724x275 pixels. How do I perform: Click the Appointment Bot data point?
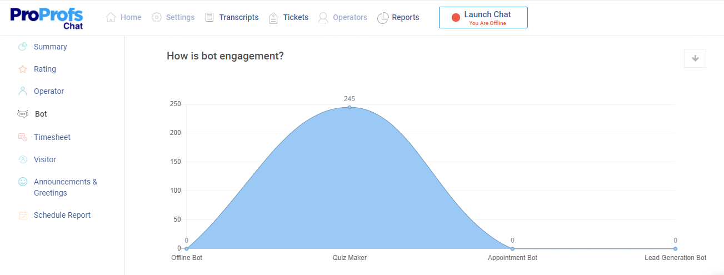[512, 248]
